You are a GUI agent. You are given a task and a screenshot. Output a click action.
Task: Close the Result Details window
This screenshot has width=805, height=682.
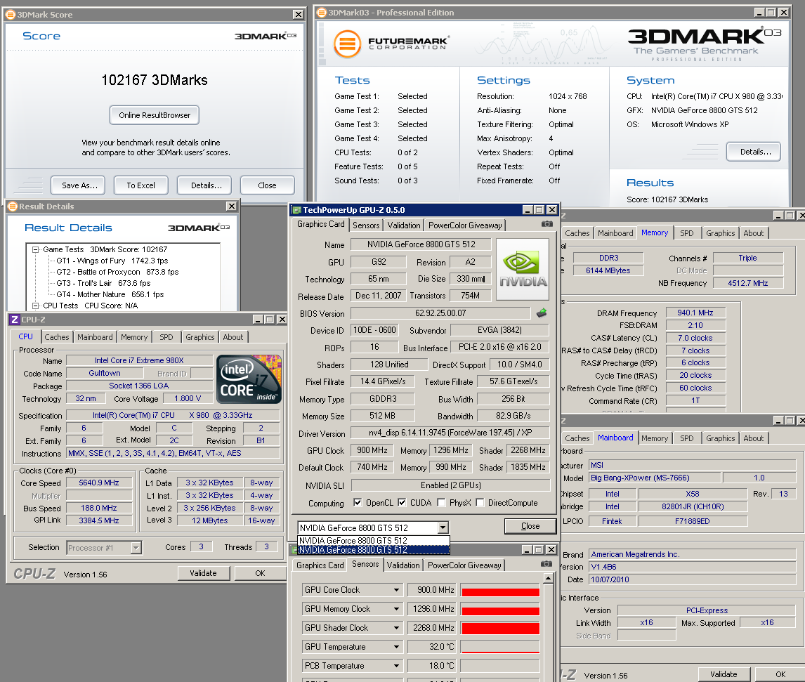232,206
